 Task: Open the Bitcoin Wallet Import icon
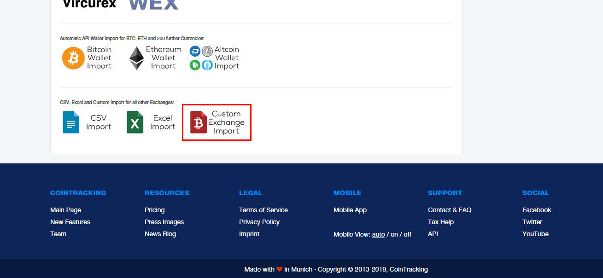[73, 58]
